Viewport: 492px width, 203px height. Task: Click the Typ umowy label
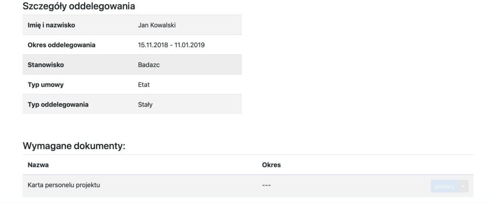point(46,84)
